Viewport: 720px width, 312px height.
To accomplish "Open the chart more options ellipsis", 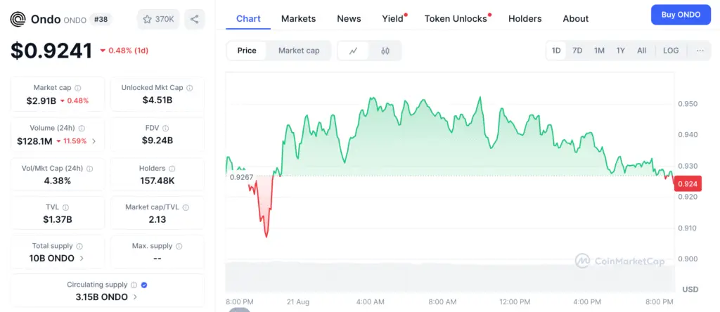I will (x=700, y=51).
